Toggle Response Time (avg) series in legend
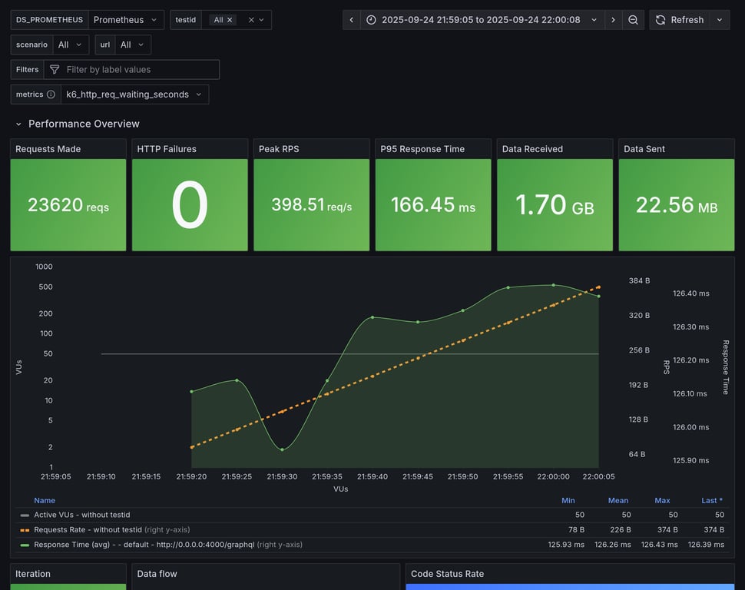This screenshot has height=590, width=745. point(144,545)
